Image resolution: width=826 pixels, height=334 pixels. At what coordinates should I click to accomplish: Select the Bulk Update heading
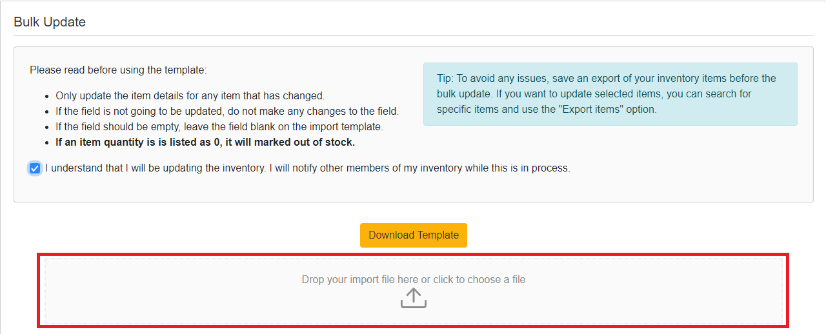pos(50,22)
